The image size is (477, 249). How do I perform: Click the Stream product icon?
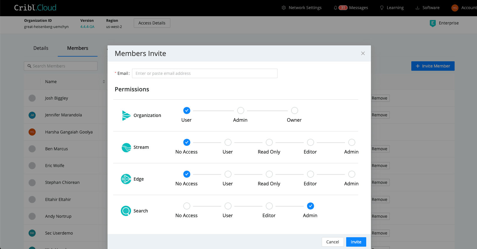tap(126, 147)
